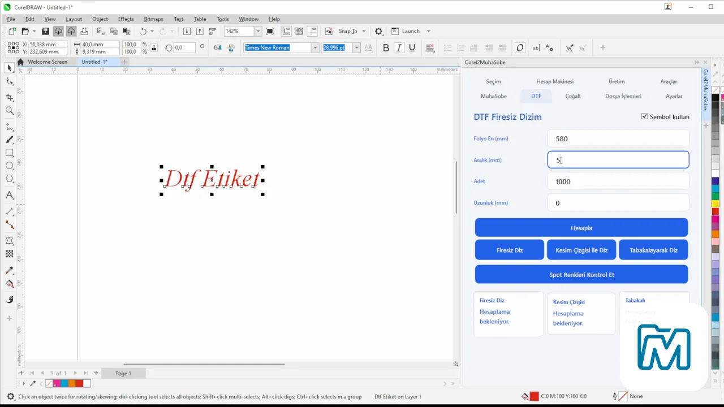This screenshot has height=407, width=724.
Task: Toggle the Sembol kullan checkbox
Action: click(x=644, y=116)
